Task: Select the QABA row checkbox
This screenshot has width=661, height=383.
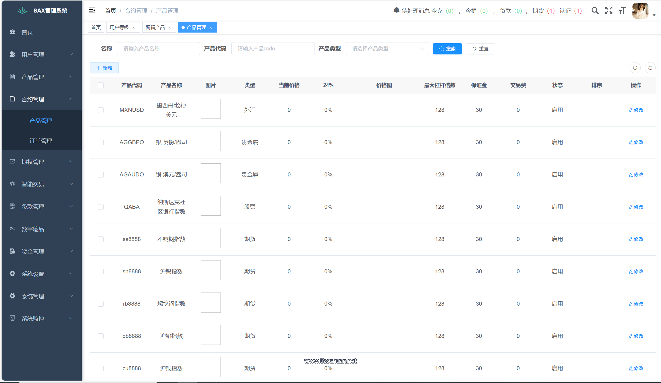Action: click(101, 207)
